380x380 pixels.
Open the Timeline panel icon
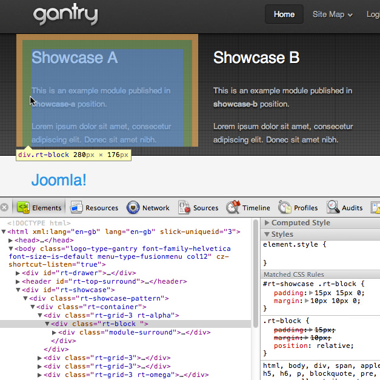(233, 208)
